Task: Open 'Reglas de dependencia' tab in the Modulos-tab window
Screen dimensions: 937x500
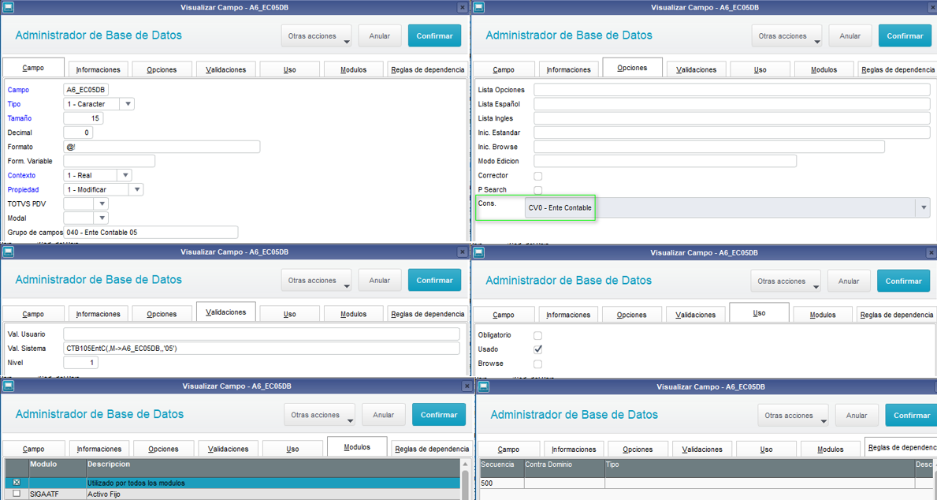Action: [x=431, y=449]
